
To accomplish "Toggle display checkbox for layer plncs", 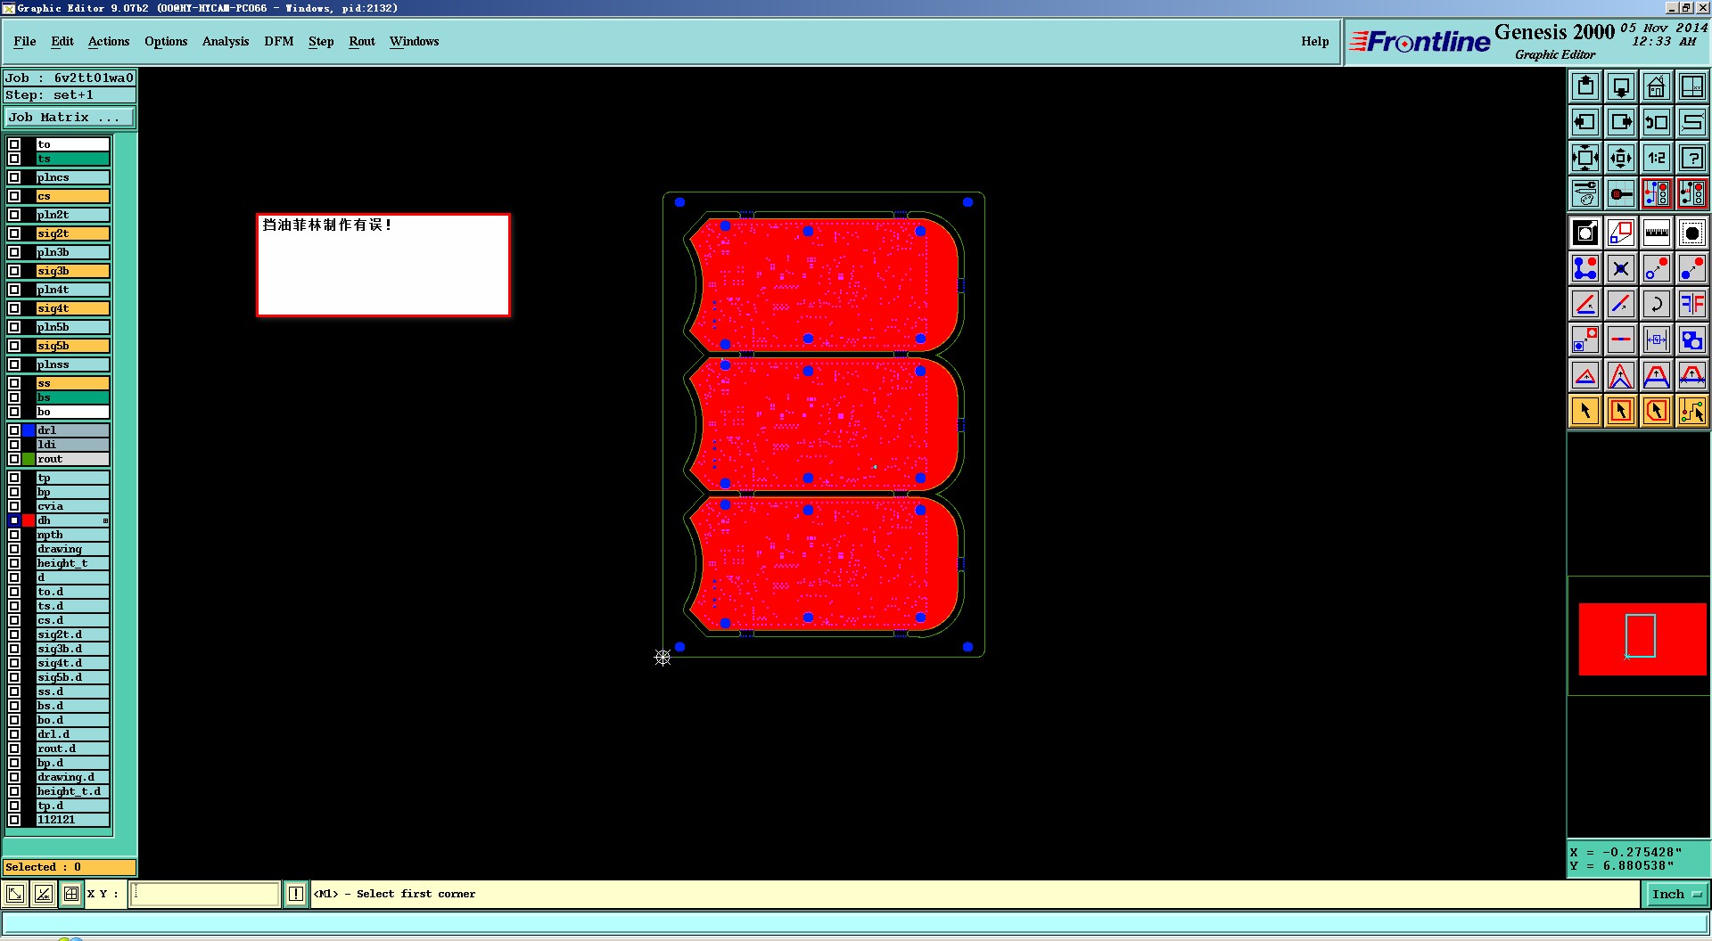I will pyautogui.click(x=14, y=177).
